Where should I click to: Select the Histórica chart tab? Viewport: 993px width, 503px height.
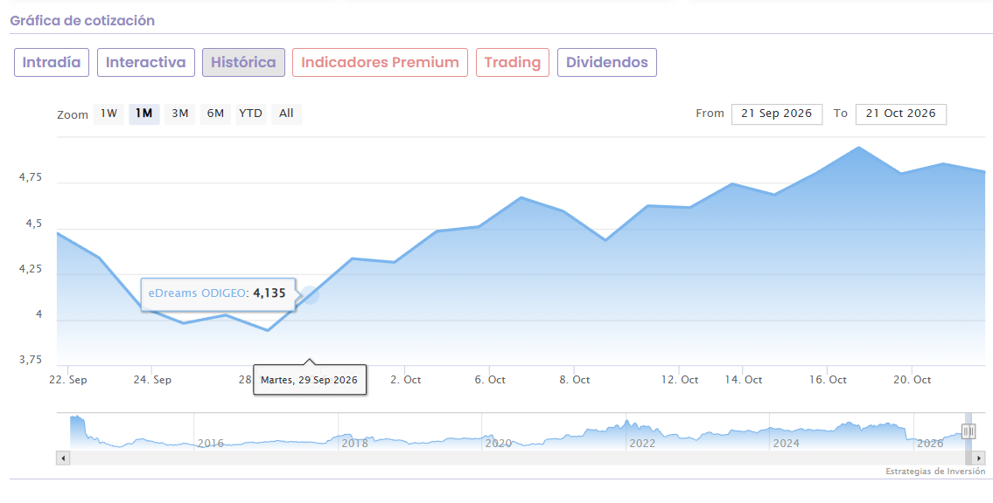[x=243, y=63]
